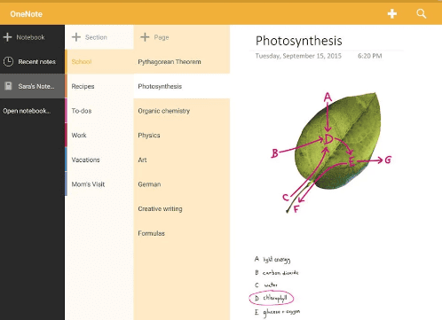The height and width of the screenshot is (320, 442).
Task: Click the plus icon next to Page
Action: (x=145, y=37)
